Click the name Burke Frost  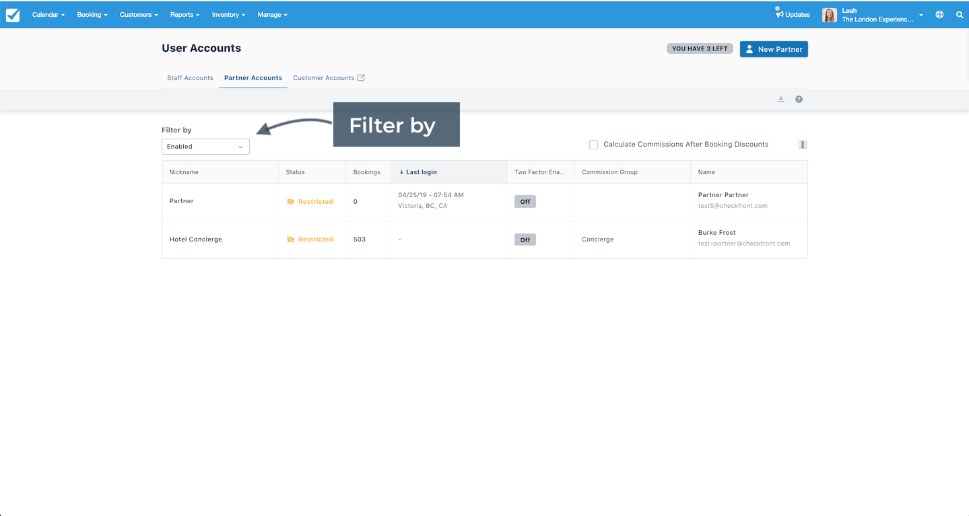(717, 233)
